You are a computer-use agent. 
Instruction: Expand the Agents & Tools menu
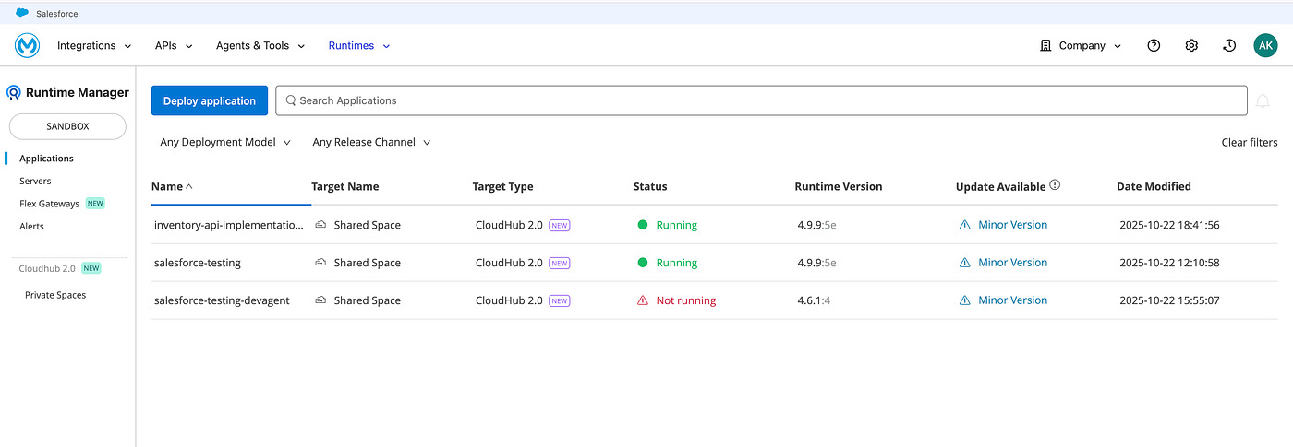point(260,45)
